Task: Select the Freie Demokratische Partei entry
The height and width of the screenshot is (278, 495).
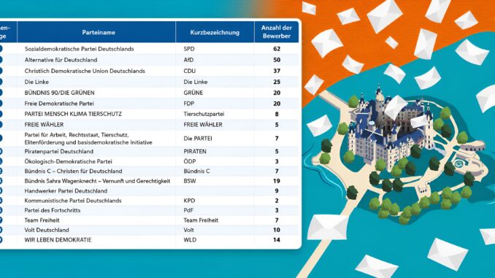Action: tap(59, 104)
